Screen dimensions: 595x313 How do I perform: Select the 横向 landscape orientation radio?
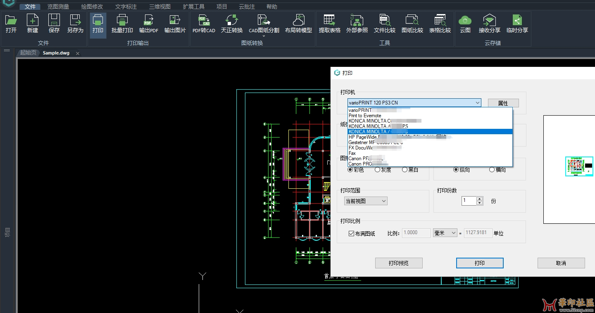[492, 170]
